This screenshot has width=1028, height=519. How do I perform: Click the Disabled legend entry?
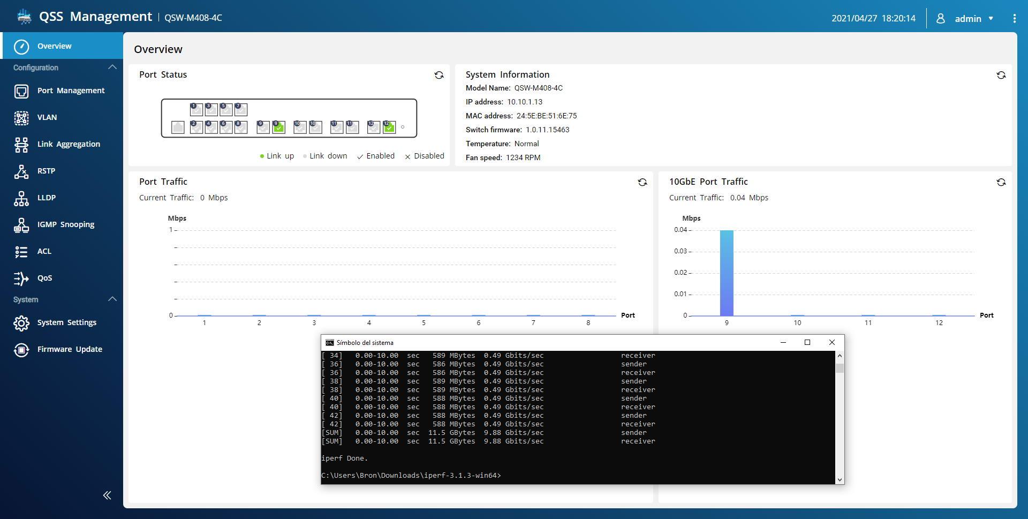(425, 156)
